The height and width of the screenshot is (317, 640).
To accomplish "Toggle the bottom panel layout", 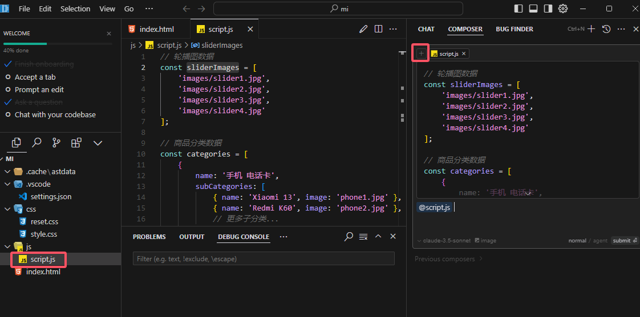I will point(533,9).
